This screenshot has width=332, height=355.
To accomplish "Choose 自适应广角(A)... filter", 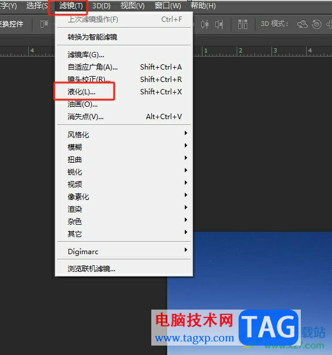I will click(124, 67).
